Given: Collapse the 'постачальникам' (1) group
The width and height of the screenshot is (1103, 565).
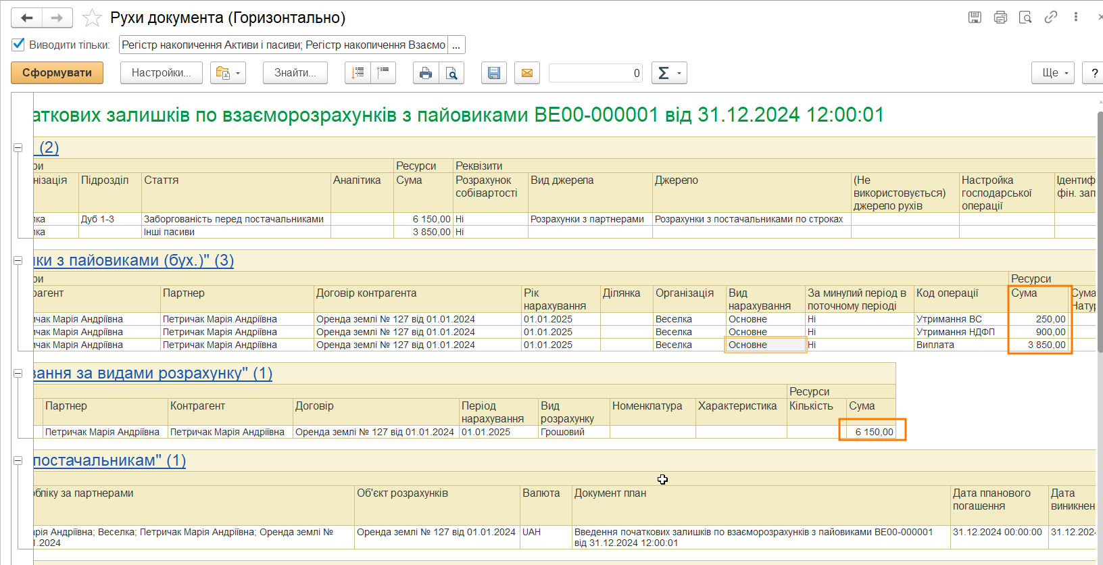Looking at the screenshot, I should [18, 460].
